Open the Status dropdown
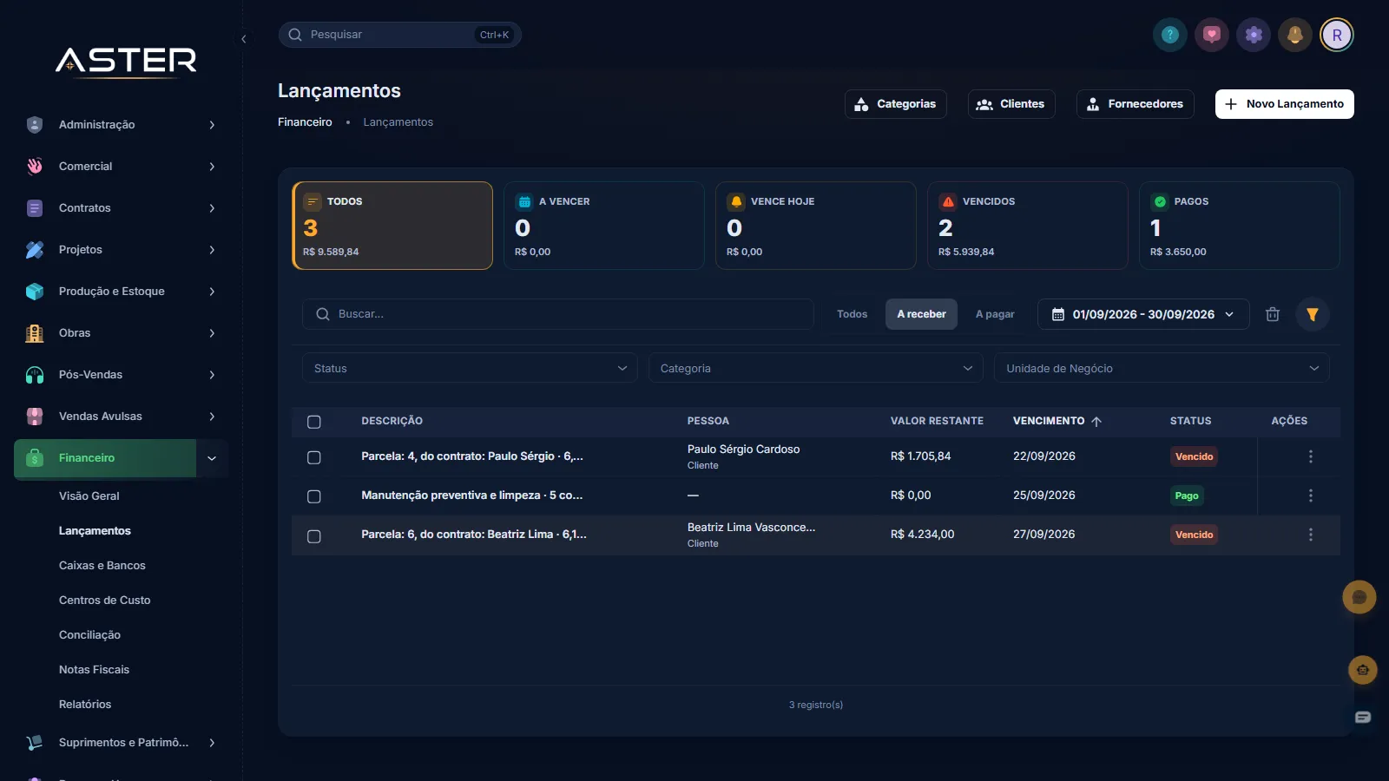This screenshot has height=781, width=1389. click(470, 368)
